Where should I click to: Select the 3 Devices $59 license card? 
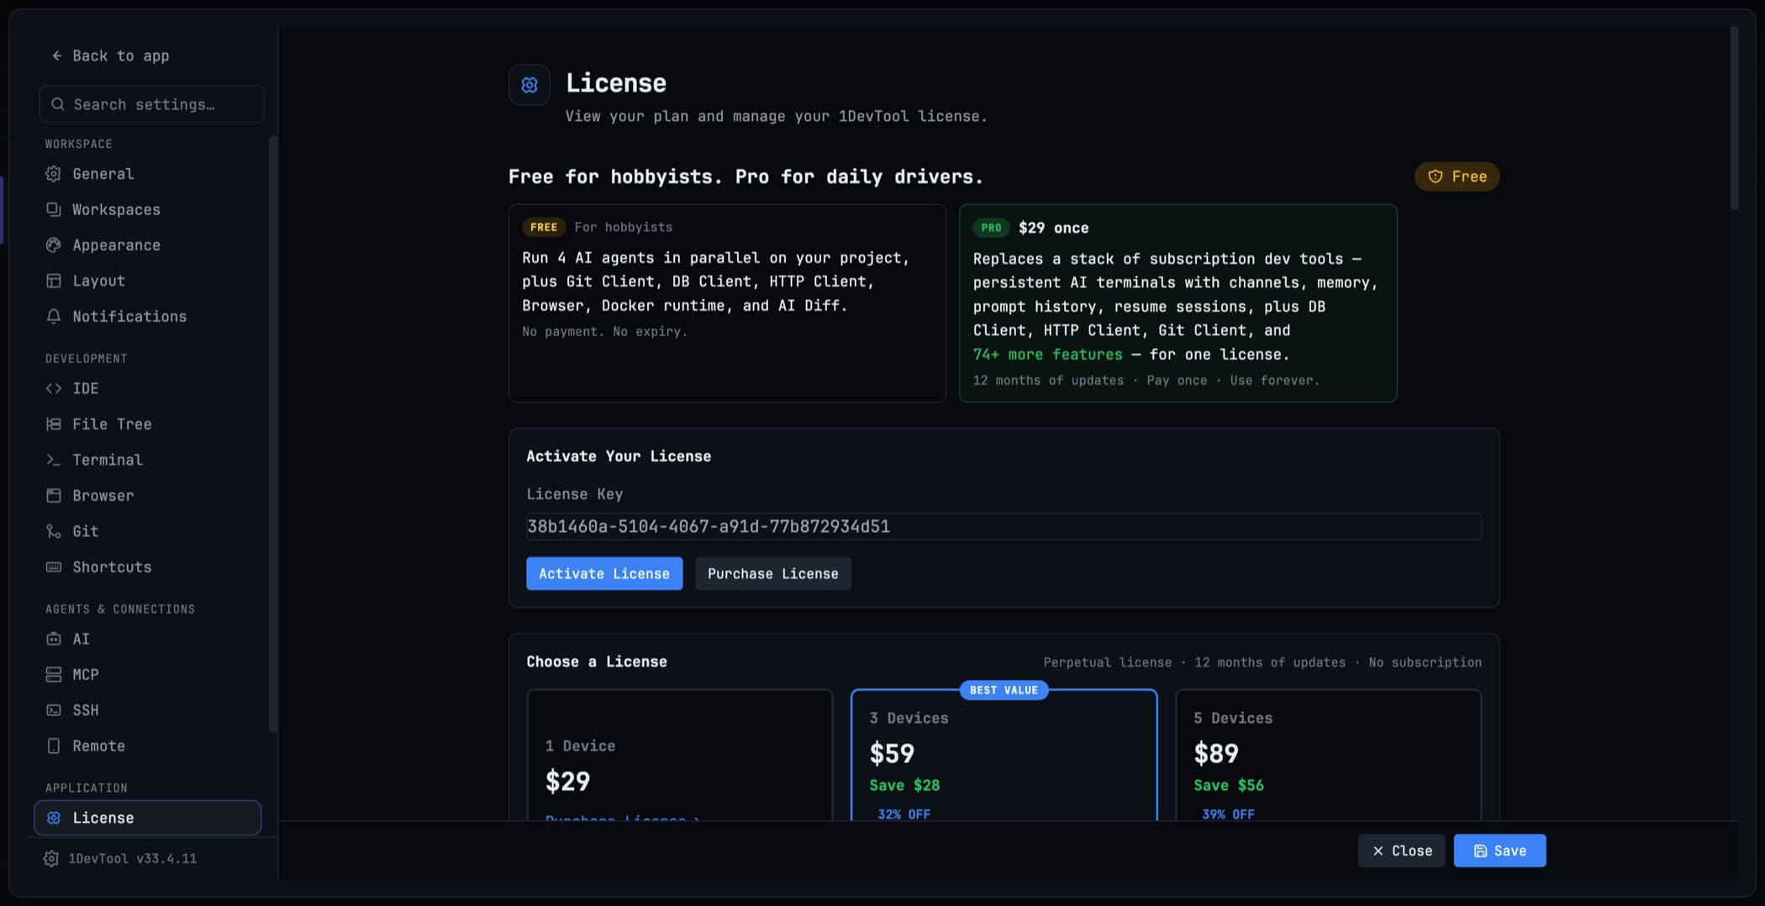click(1004, 755)
